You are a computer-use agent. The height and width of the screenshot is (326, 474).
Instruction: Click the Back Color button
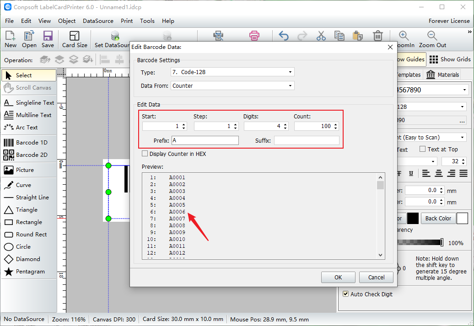pos(438,218)
